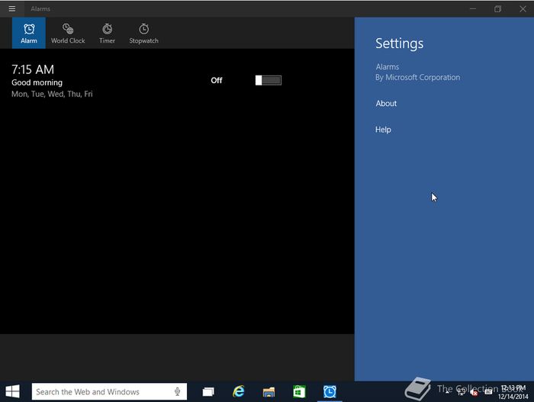Go to the Stopwatch tab
Screen dimensions: 534x402
(143, 33)
